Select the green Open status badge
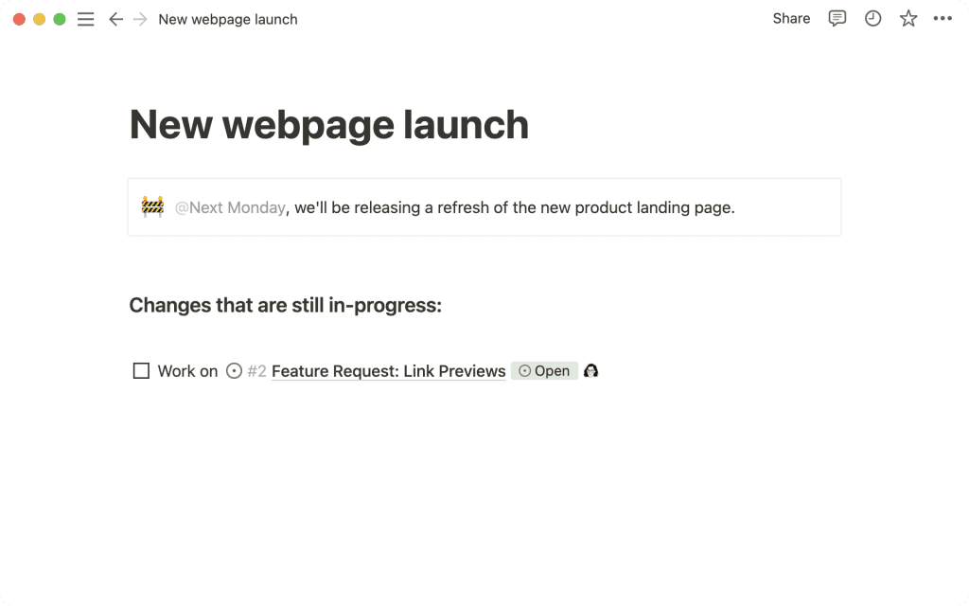The image size is (969, 606). pyautogui.click(x=544, y=371)
